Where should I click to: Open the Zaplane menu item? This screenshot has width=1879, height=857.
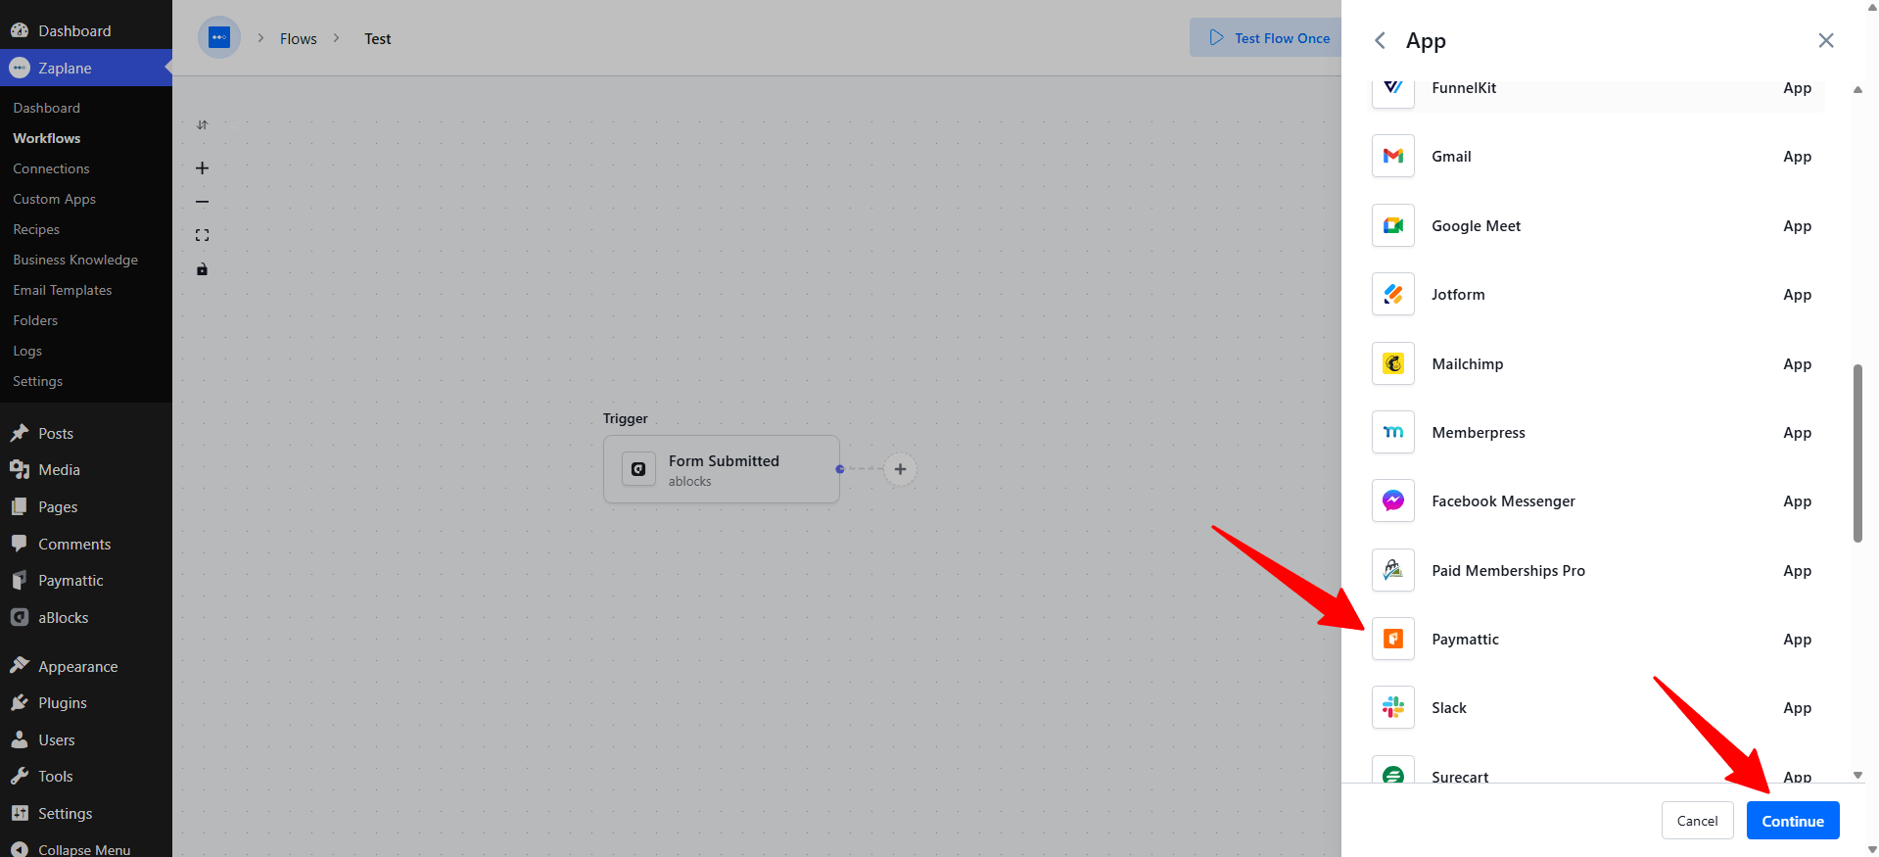click(x=86, y=68)
